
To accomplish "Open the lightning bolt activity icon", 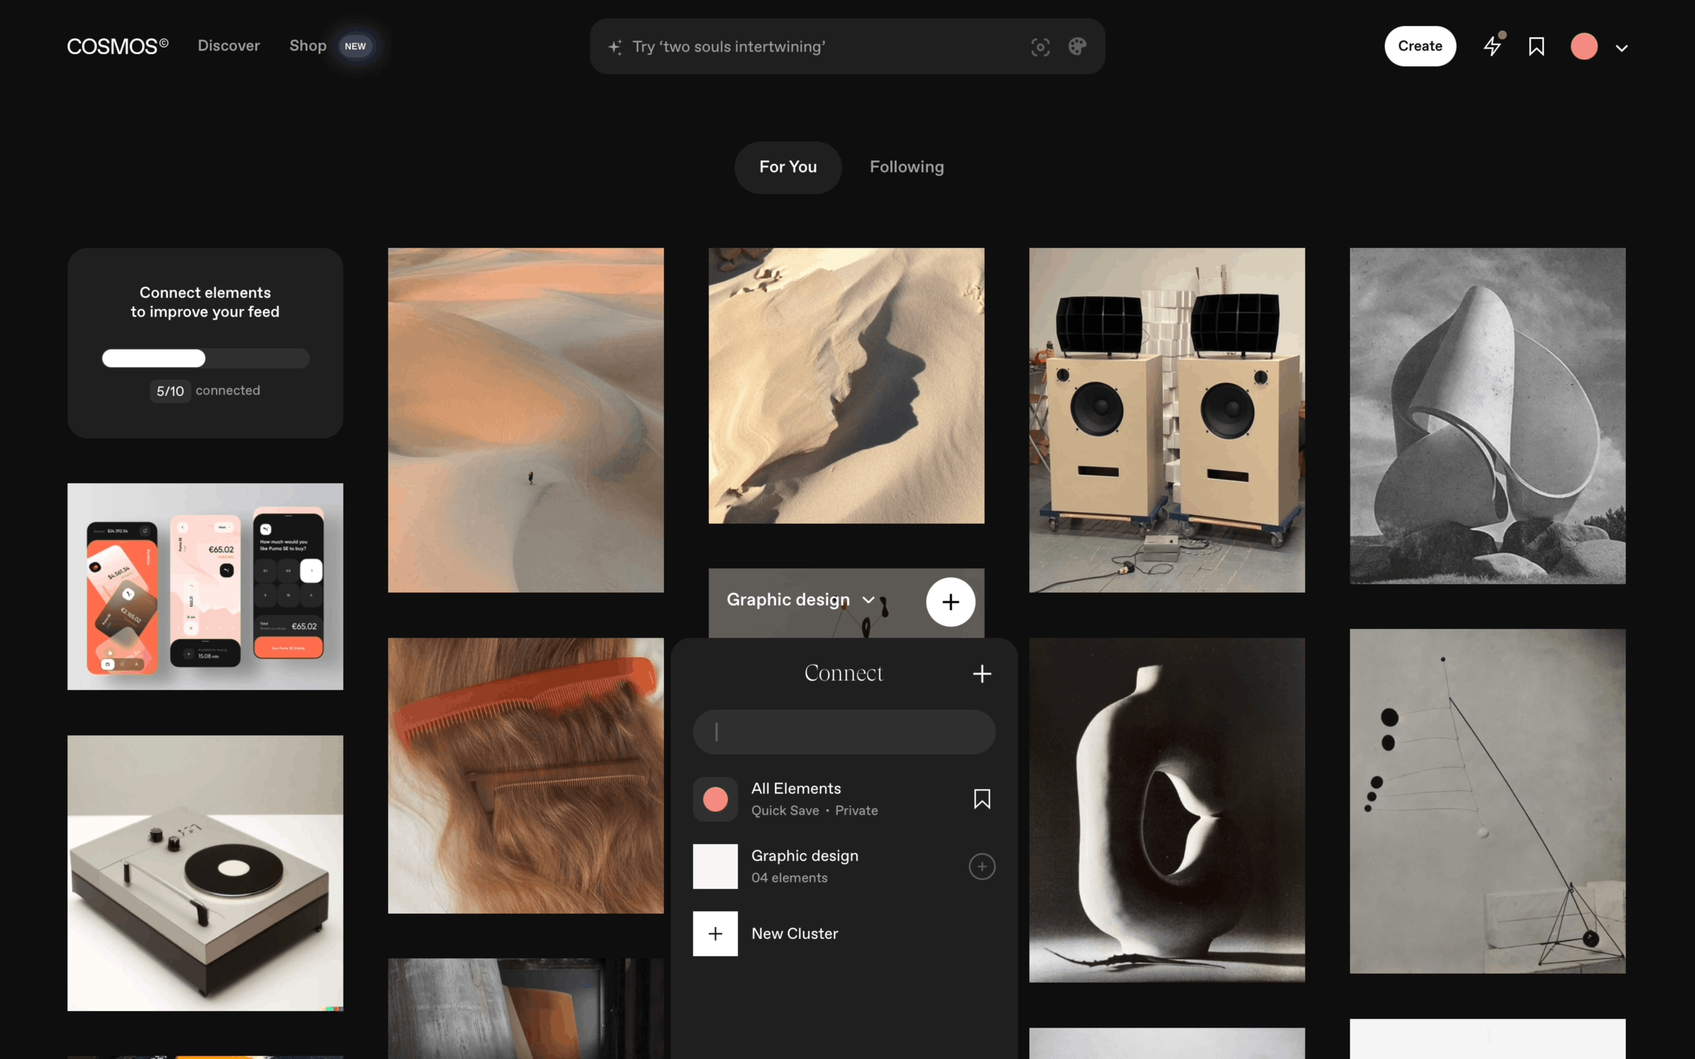I will coord(1493,46).
